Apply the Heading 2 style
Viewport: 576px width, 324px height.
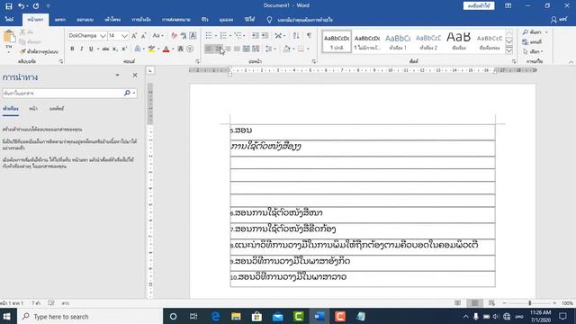(428, 42)
